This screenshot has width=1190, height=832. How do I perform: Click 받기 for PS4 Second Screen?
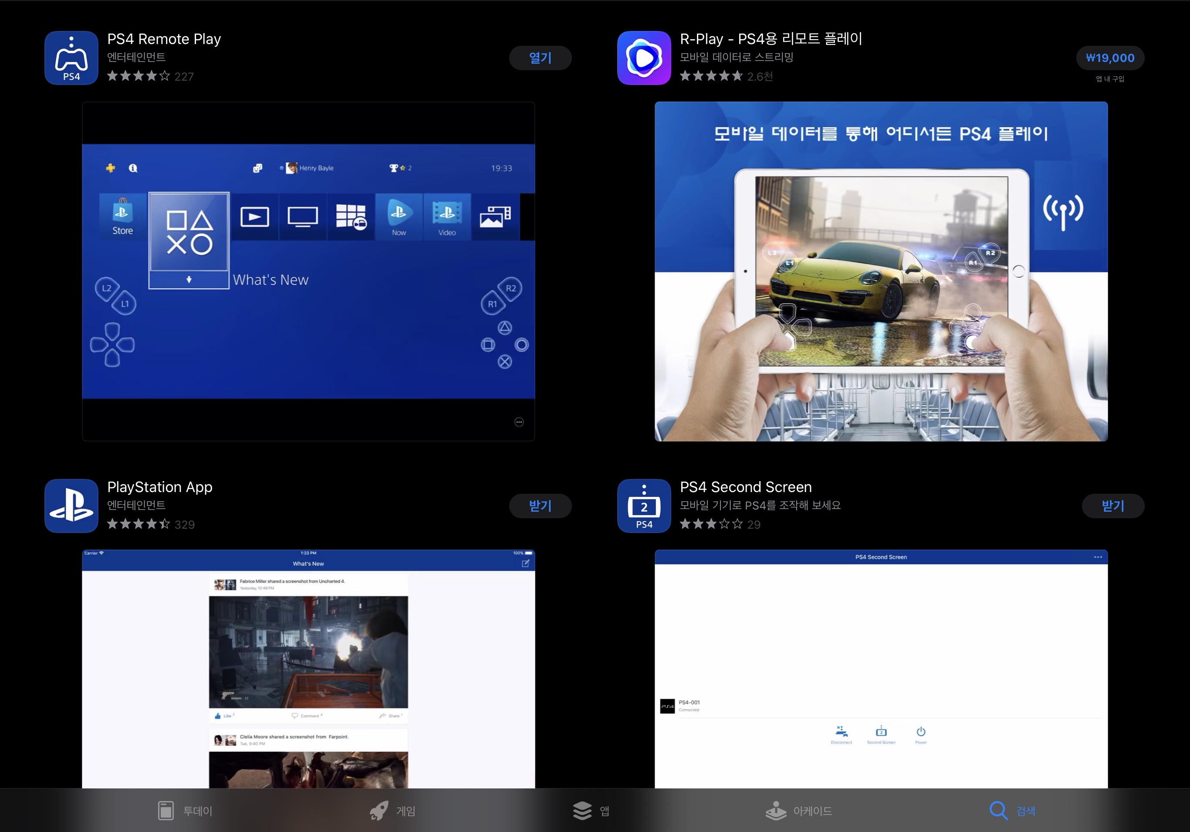point(1113,506)
